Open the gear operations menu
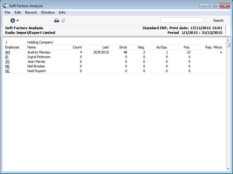Image resolution: width=233 pixels, height=174 pixels. [x=14, y=20]
